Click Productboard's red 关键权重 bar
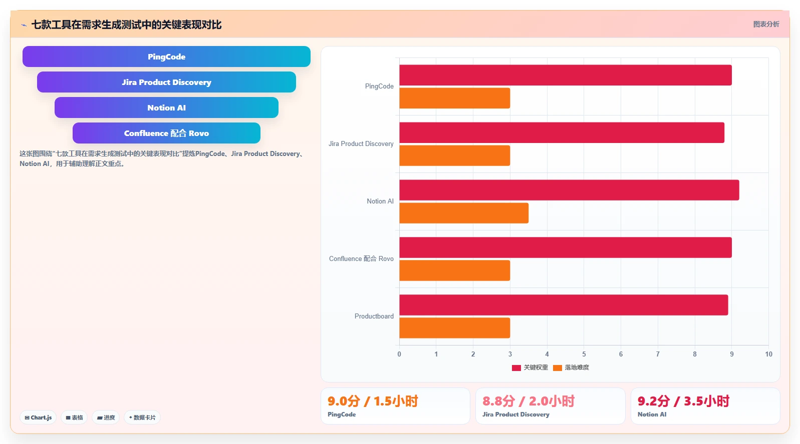Image resolution: width=800 pixels, height=444 pixels. pos(564,305)
